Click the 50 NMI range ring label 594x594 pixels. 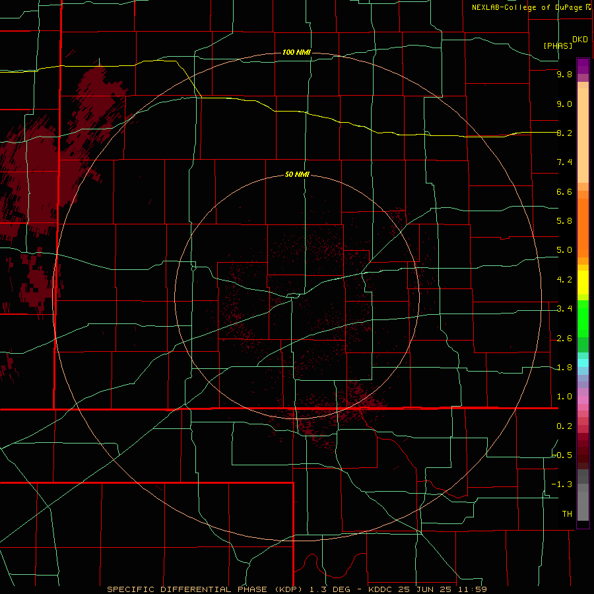[297, 175]
